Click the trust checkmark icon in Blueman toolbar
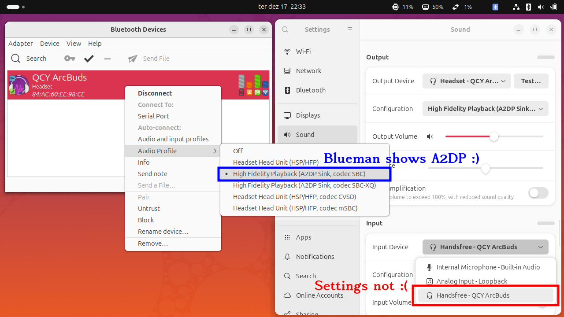Screen dimensions: 564x317 point(89,59)
